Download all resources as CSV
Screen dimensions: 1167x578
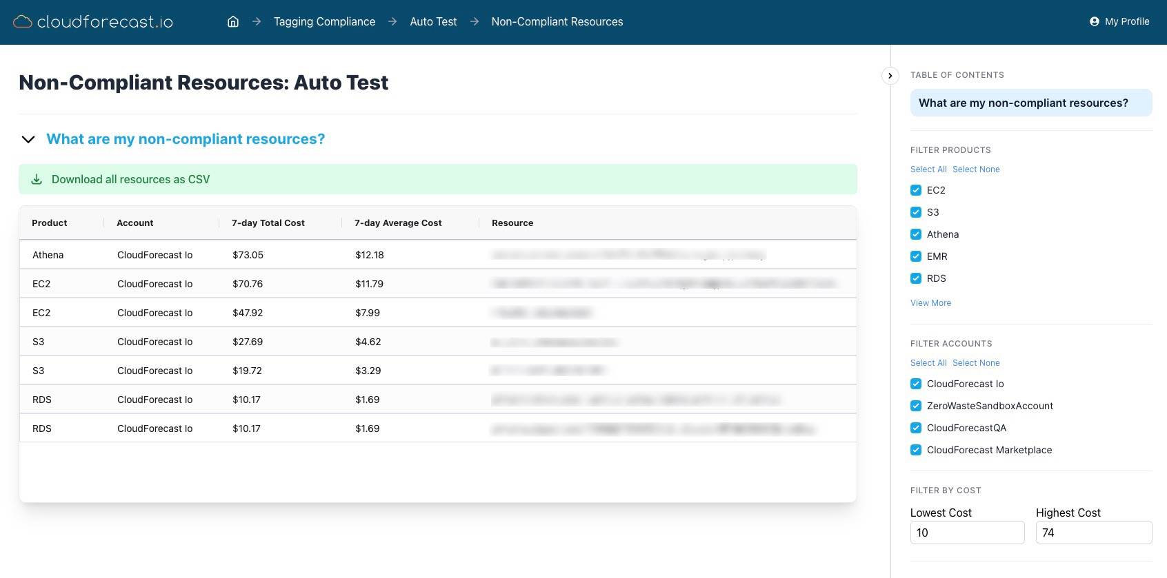click(x=438, y=179)
